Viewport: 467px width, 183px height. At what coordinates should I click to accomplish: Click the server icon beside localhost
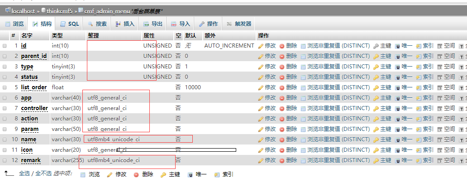point(8,10)
